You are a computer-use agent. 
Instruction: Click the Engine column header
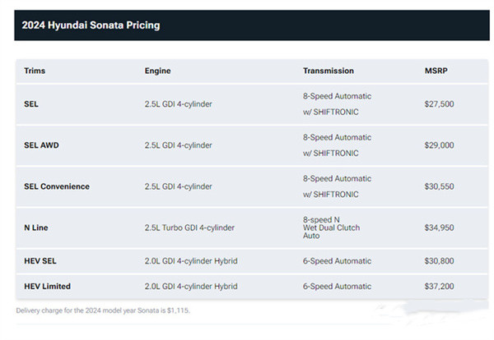[x=157, y=71]
